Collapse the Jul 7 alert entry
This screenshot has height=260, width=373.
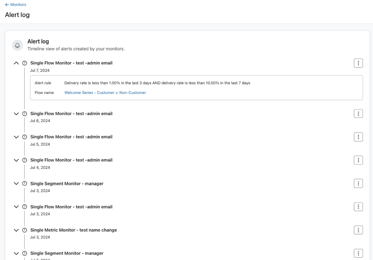(x=16, y=63)
